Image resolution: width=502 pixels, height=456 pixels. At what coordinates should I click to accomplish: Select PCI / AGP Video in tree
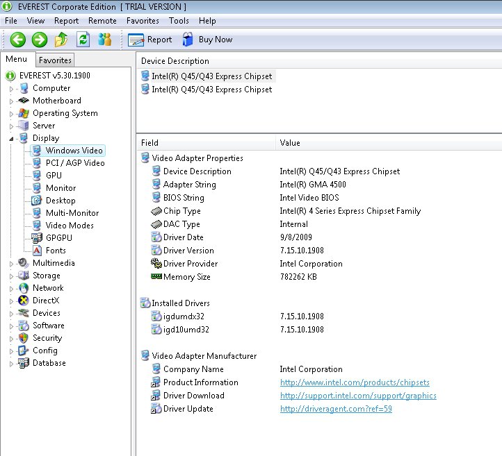75,163
